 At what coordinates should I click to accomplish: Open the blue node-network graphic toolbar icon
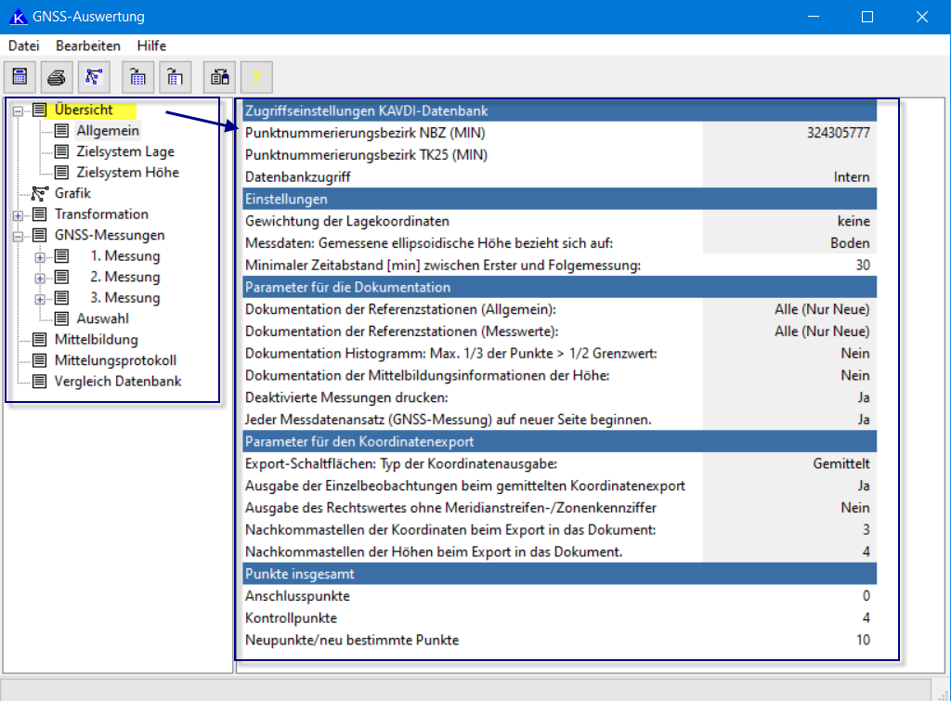pyautogui.click(x=94, y=77)
